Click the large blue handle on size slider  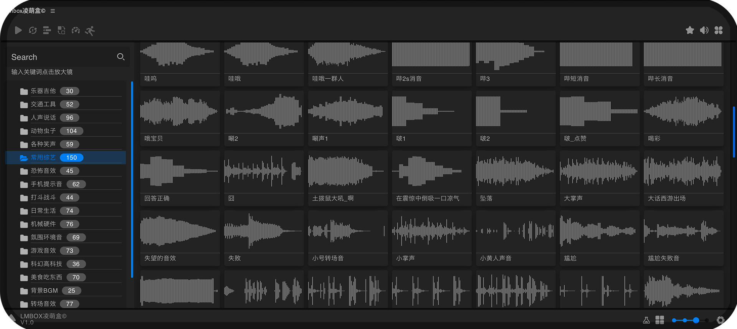point(696,320)
